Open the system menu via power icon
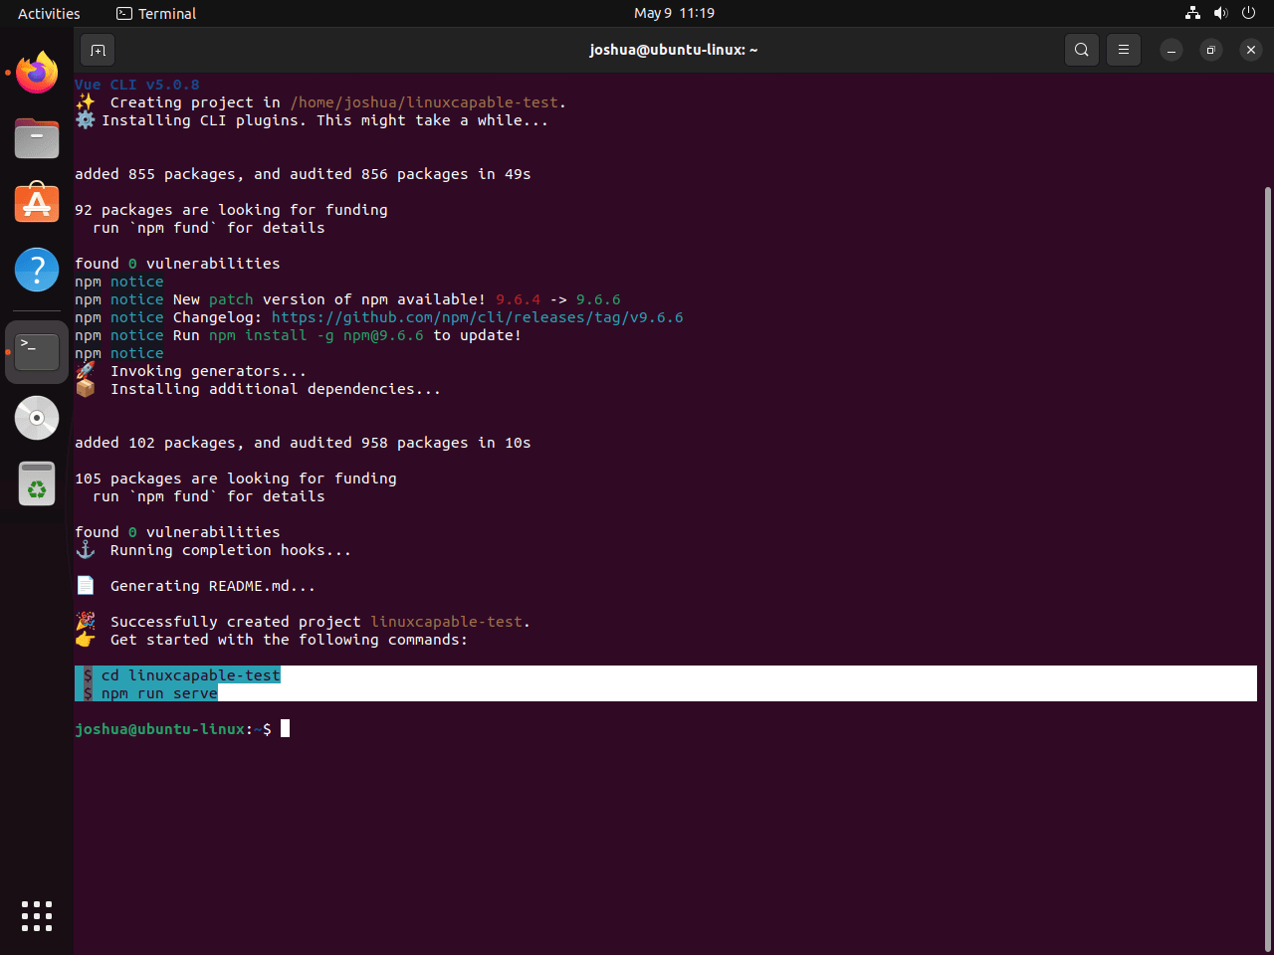 click(1248, 13)
